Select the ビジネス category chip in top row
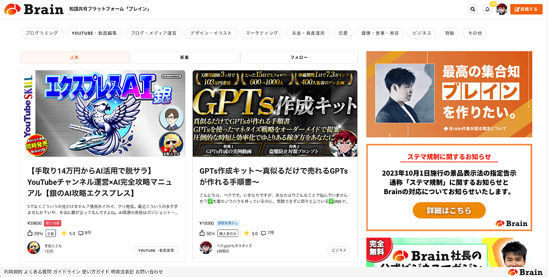The image size is (548, 277). (422, 33)
